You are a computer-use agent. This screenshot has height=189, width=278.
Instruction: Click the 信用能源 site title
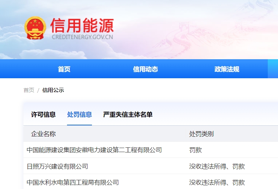(x=82, y=25)
